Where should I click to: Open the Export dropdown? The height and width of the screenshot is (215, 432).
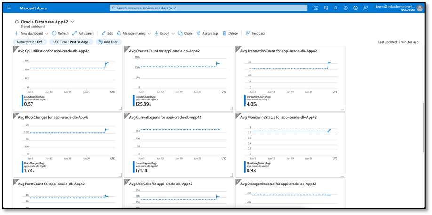tap(165, 33)
